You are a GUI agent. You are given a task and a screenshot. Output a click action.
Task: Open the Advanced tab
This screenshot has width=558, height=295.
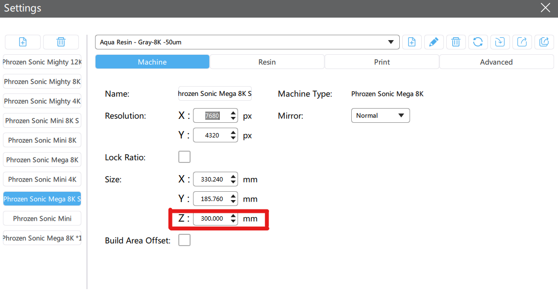[x=496, y=62]
